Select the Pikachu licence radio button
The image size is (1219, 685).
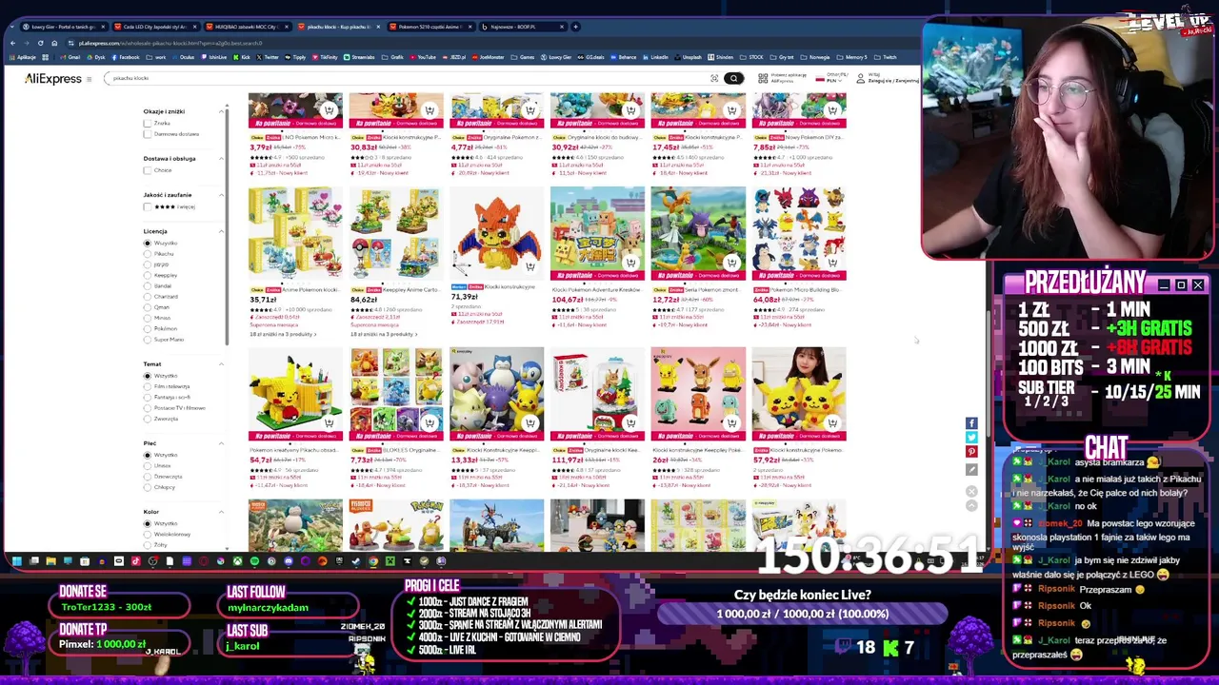148,254
